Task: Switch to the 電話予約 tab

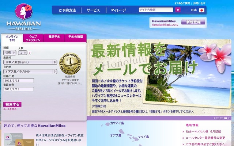Action: pos(54,38)
